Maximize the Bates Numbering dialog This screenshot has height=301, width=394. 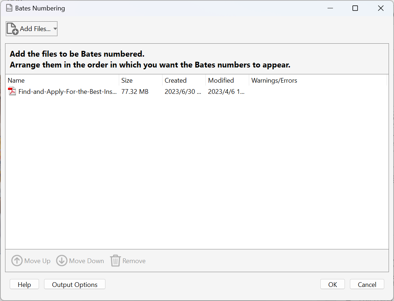tap(355, 8)
